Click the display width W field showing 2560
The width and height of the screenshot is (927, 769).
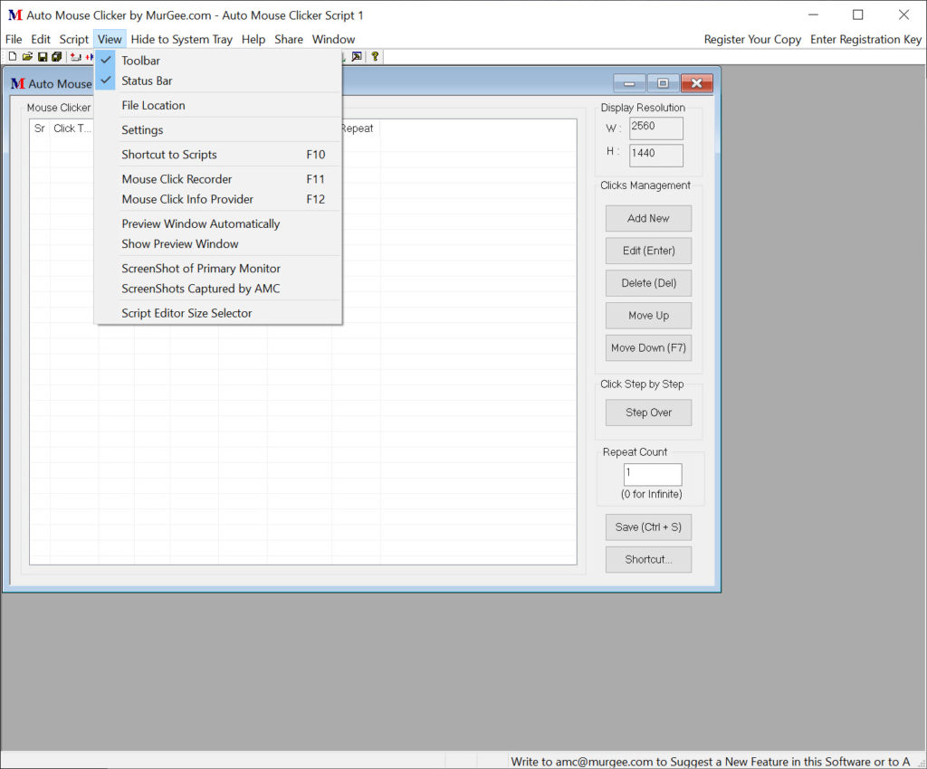pos(656,128)
